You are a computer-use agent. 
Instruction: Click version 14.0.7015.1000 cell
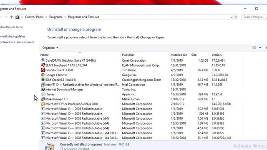[x=222, y=104]
